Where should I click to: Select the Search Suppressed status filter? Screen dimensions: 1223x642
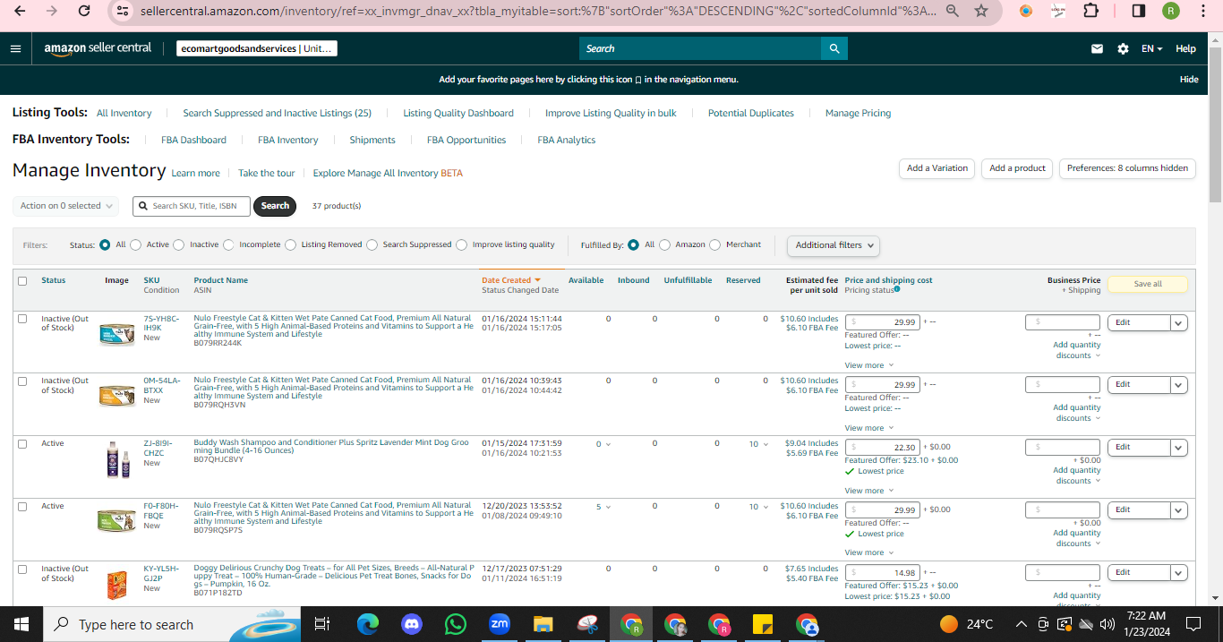(372, 244)
